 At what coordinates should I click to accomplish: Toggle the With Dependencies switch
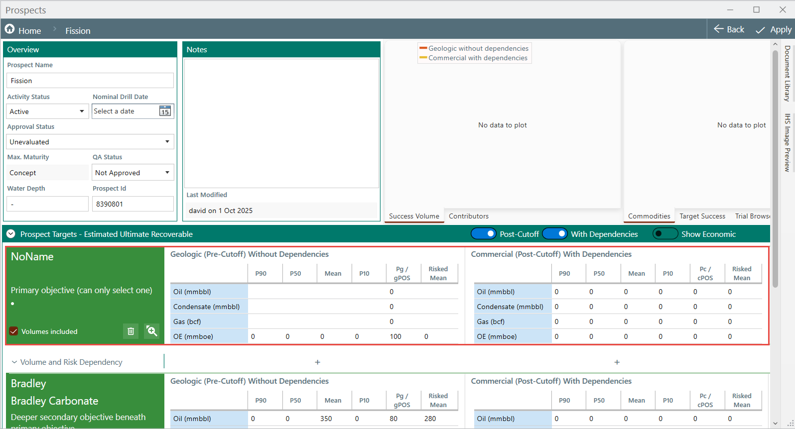554,234
